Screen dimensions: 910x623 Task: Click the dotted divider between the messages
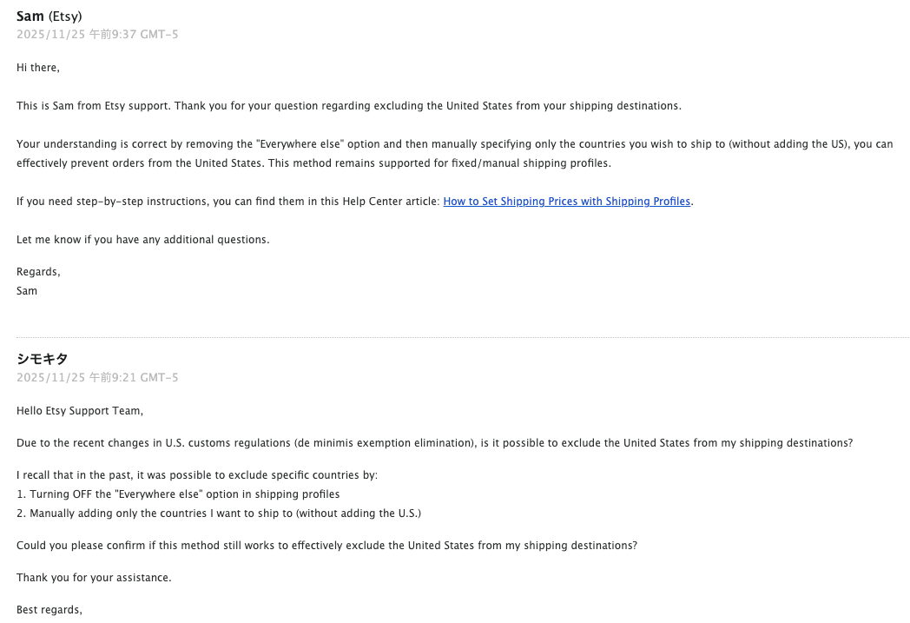click(x=463, y=337)
